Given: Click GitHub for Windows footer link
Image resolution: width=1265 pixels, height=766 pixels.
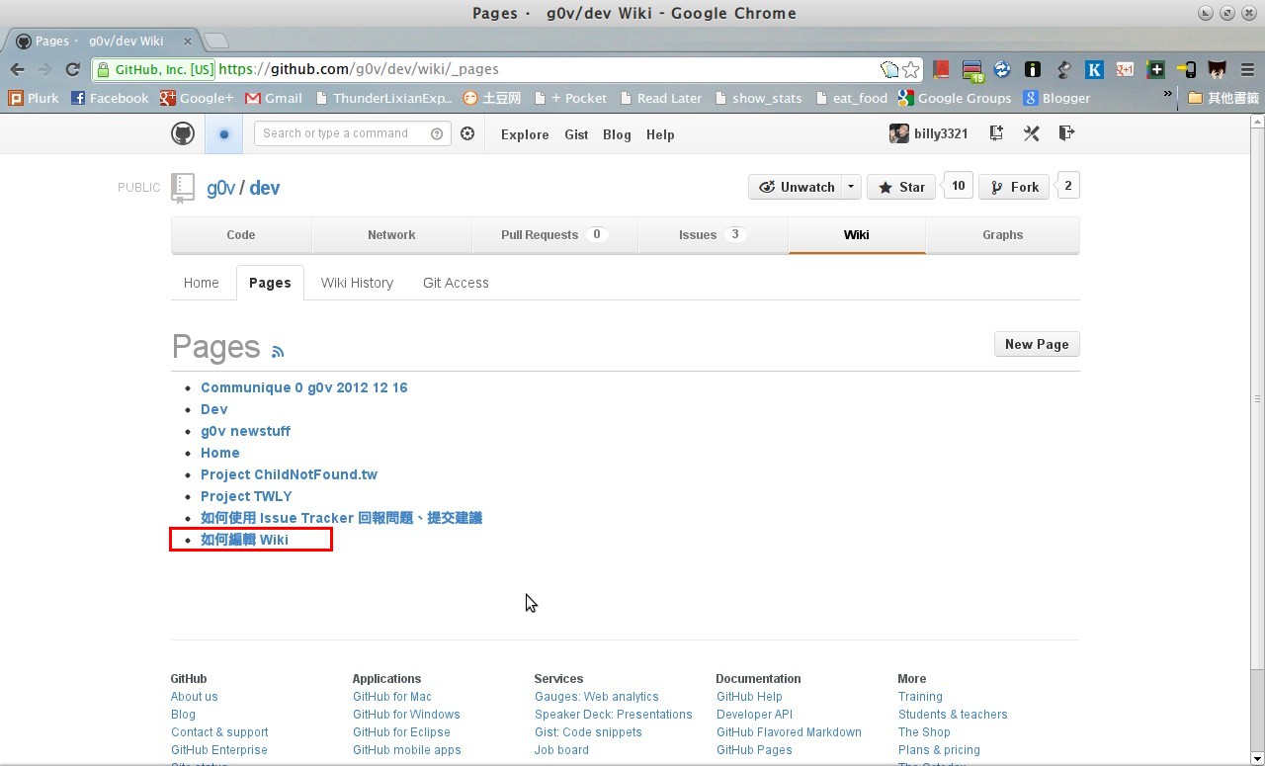Looking at the screenshot, I should tap(406, 715).
